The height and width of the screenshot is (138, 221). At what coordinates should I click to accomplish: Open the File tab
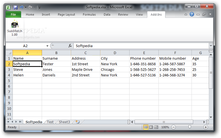tap(13, 14)
